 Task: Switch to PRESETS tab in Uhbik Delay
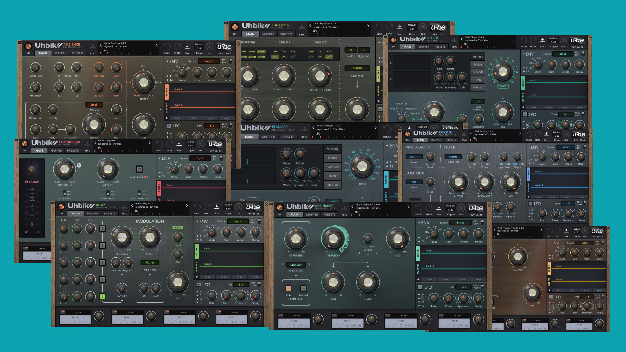pos(110,213)
